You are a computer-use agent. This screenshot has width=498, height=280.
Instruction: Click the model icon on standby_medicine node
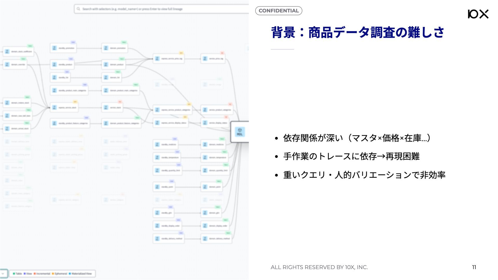[157, 145]
